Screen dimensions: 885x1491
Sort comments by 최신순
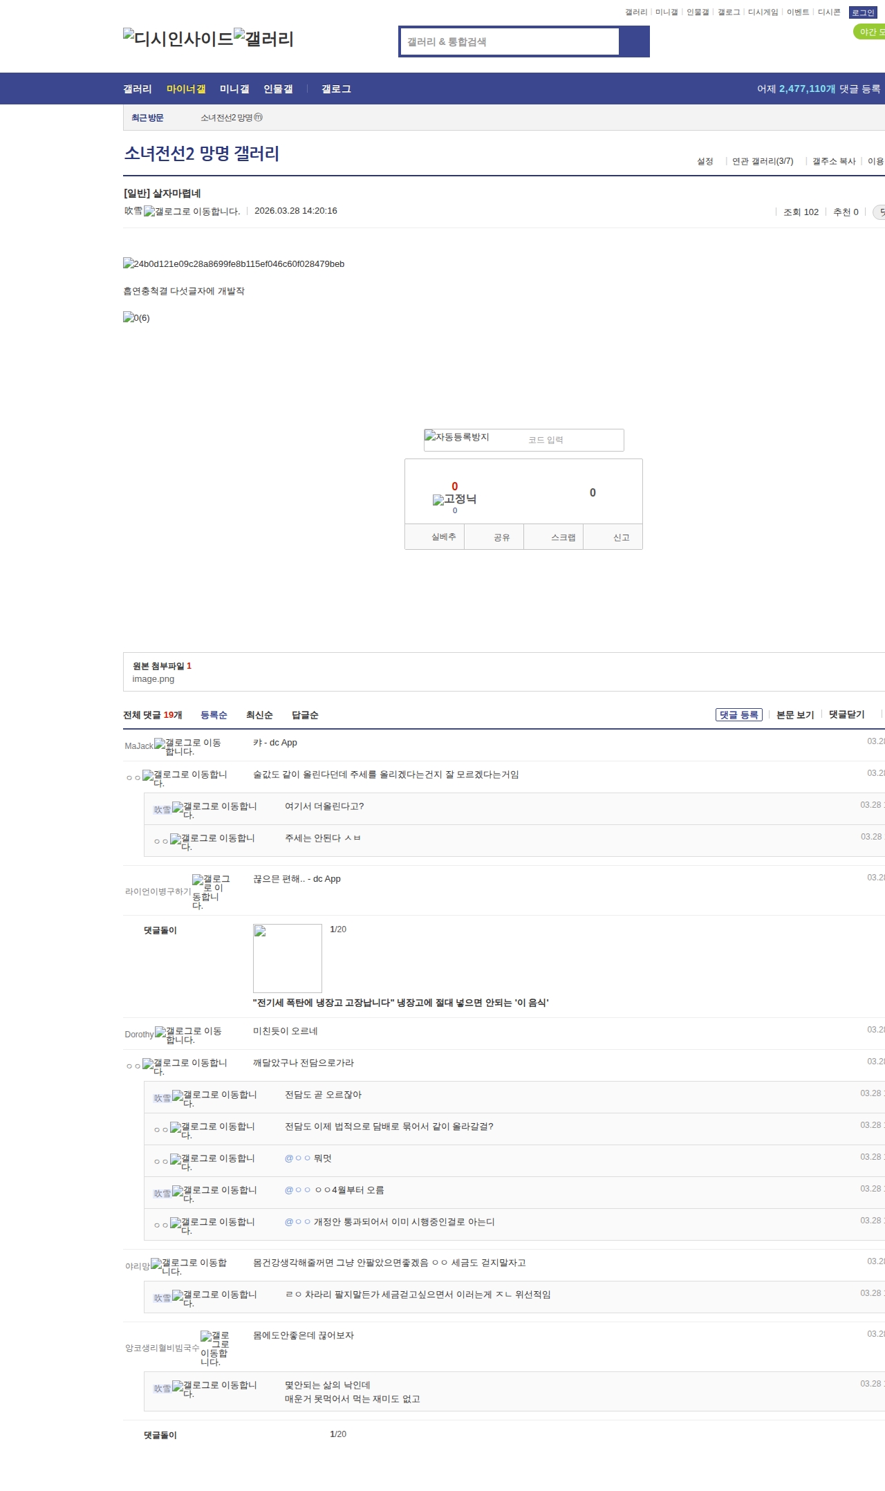coord(259,715)
